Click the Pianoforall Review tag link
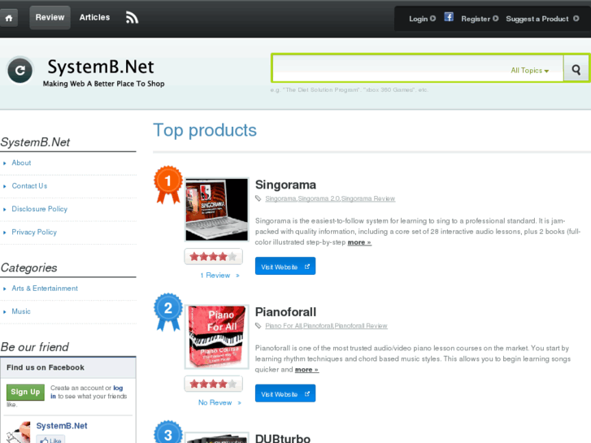591x443 pixels. click(361, 326)
